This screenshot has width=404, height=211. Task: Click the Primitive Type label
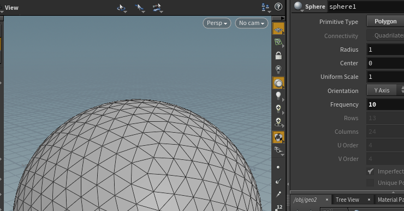pyautogui.click(x=338, y=22)
